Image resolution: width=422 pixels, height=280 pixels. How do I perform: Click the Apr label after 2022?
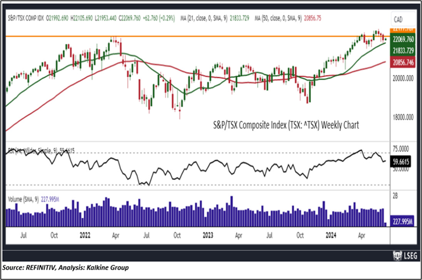pos(116,235)
